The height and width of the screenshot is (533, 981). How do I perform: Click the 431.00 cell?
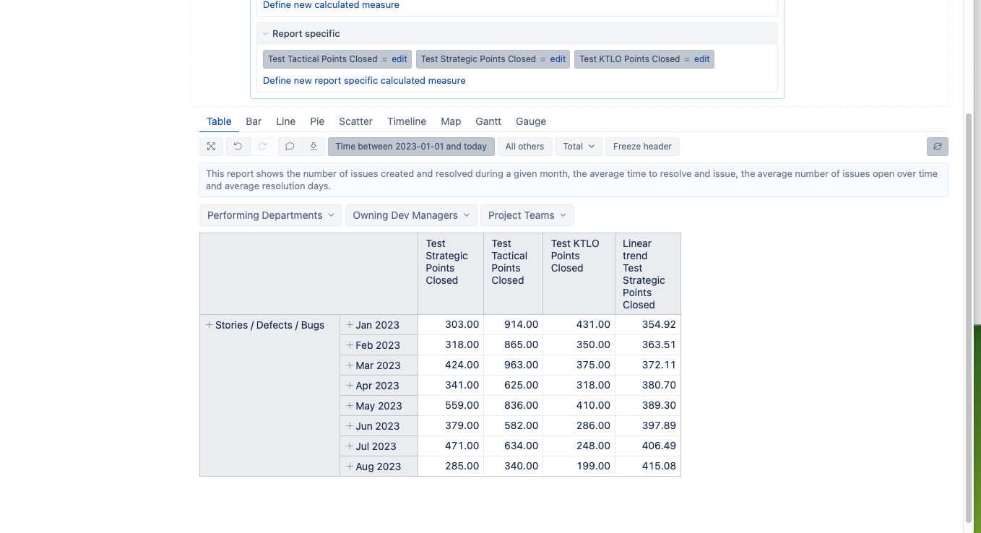pyautogui.click(x=579, y=325)
